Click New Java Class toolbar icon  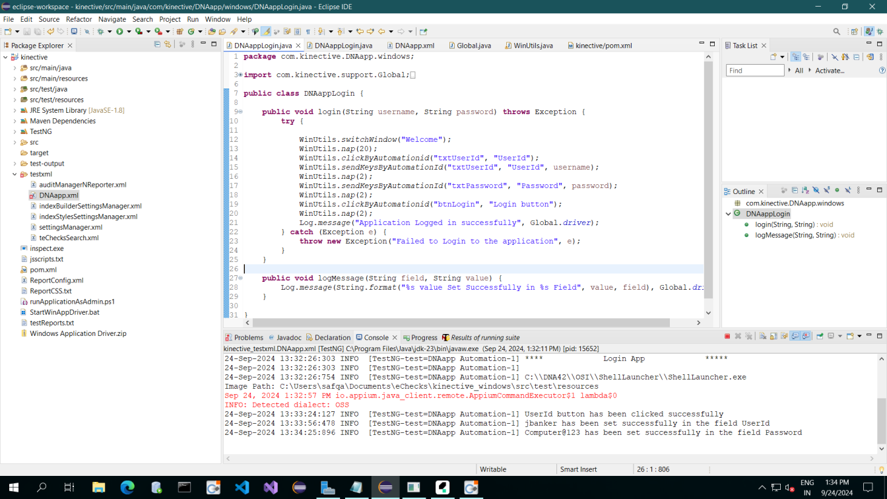pos(191,32)
